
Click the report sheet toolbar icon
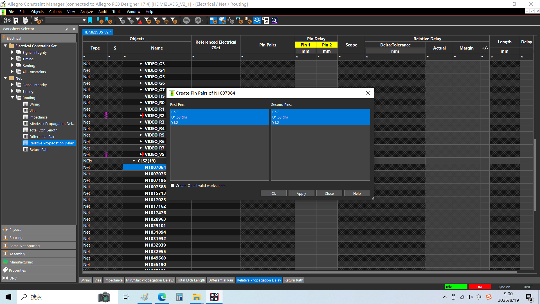(x=266, y=20)
